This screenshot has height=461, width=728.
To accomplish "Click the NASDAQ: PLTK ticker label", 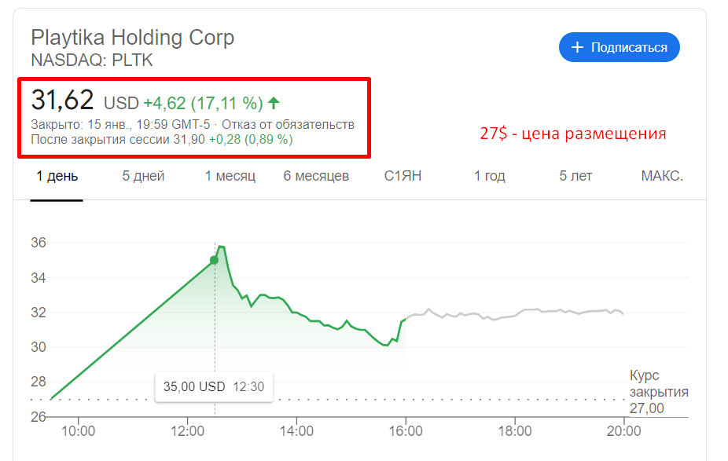I will coord(91,60).
